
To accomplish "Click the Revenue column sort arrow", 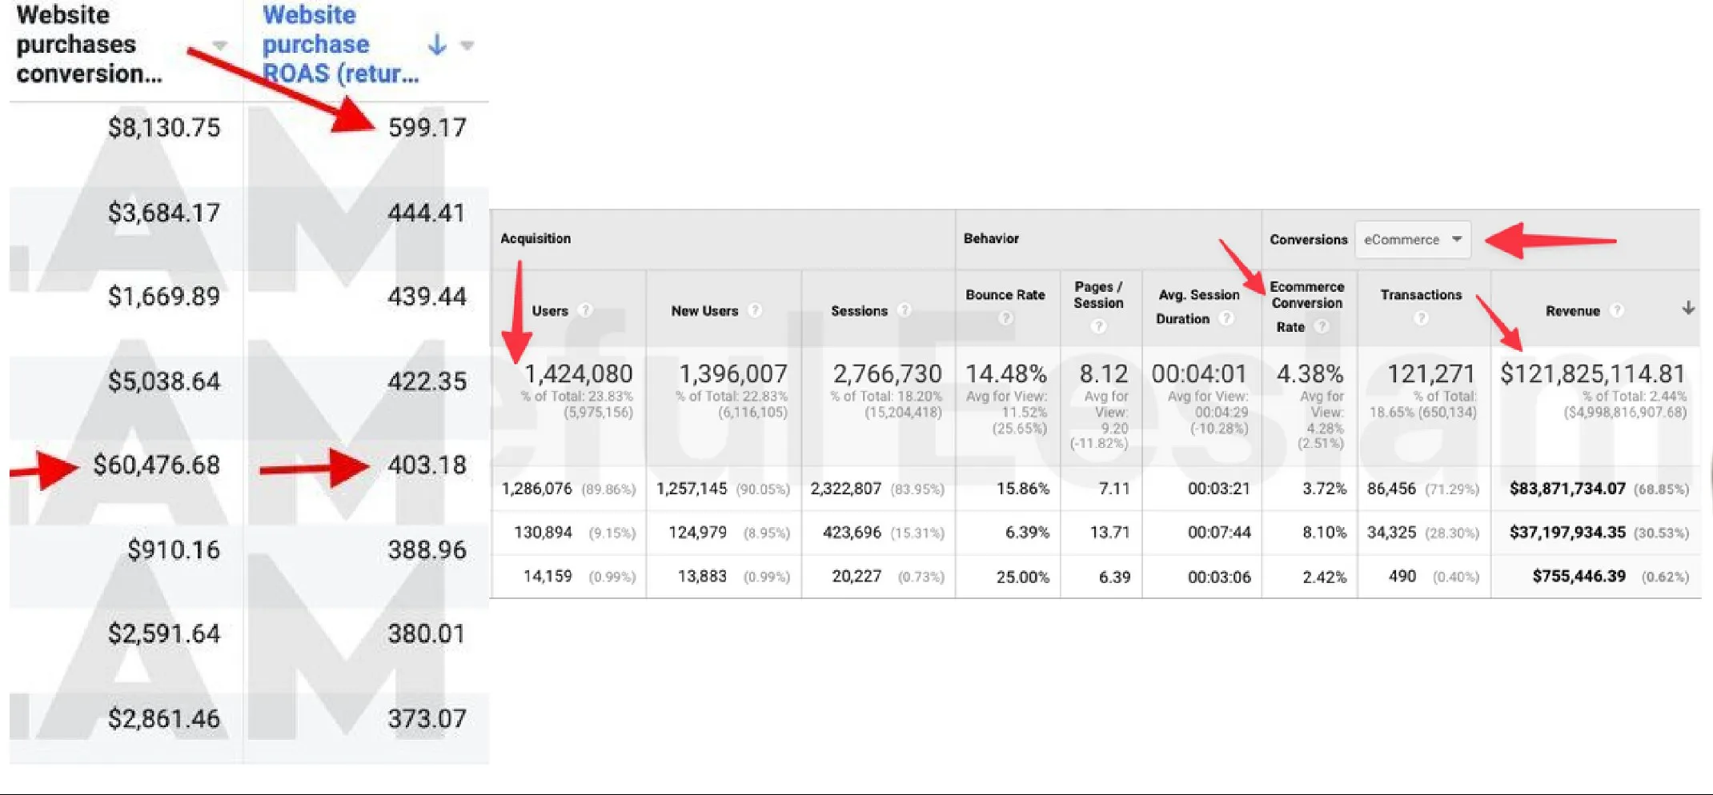I will point(1688,308).
